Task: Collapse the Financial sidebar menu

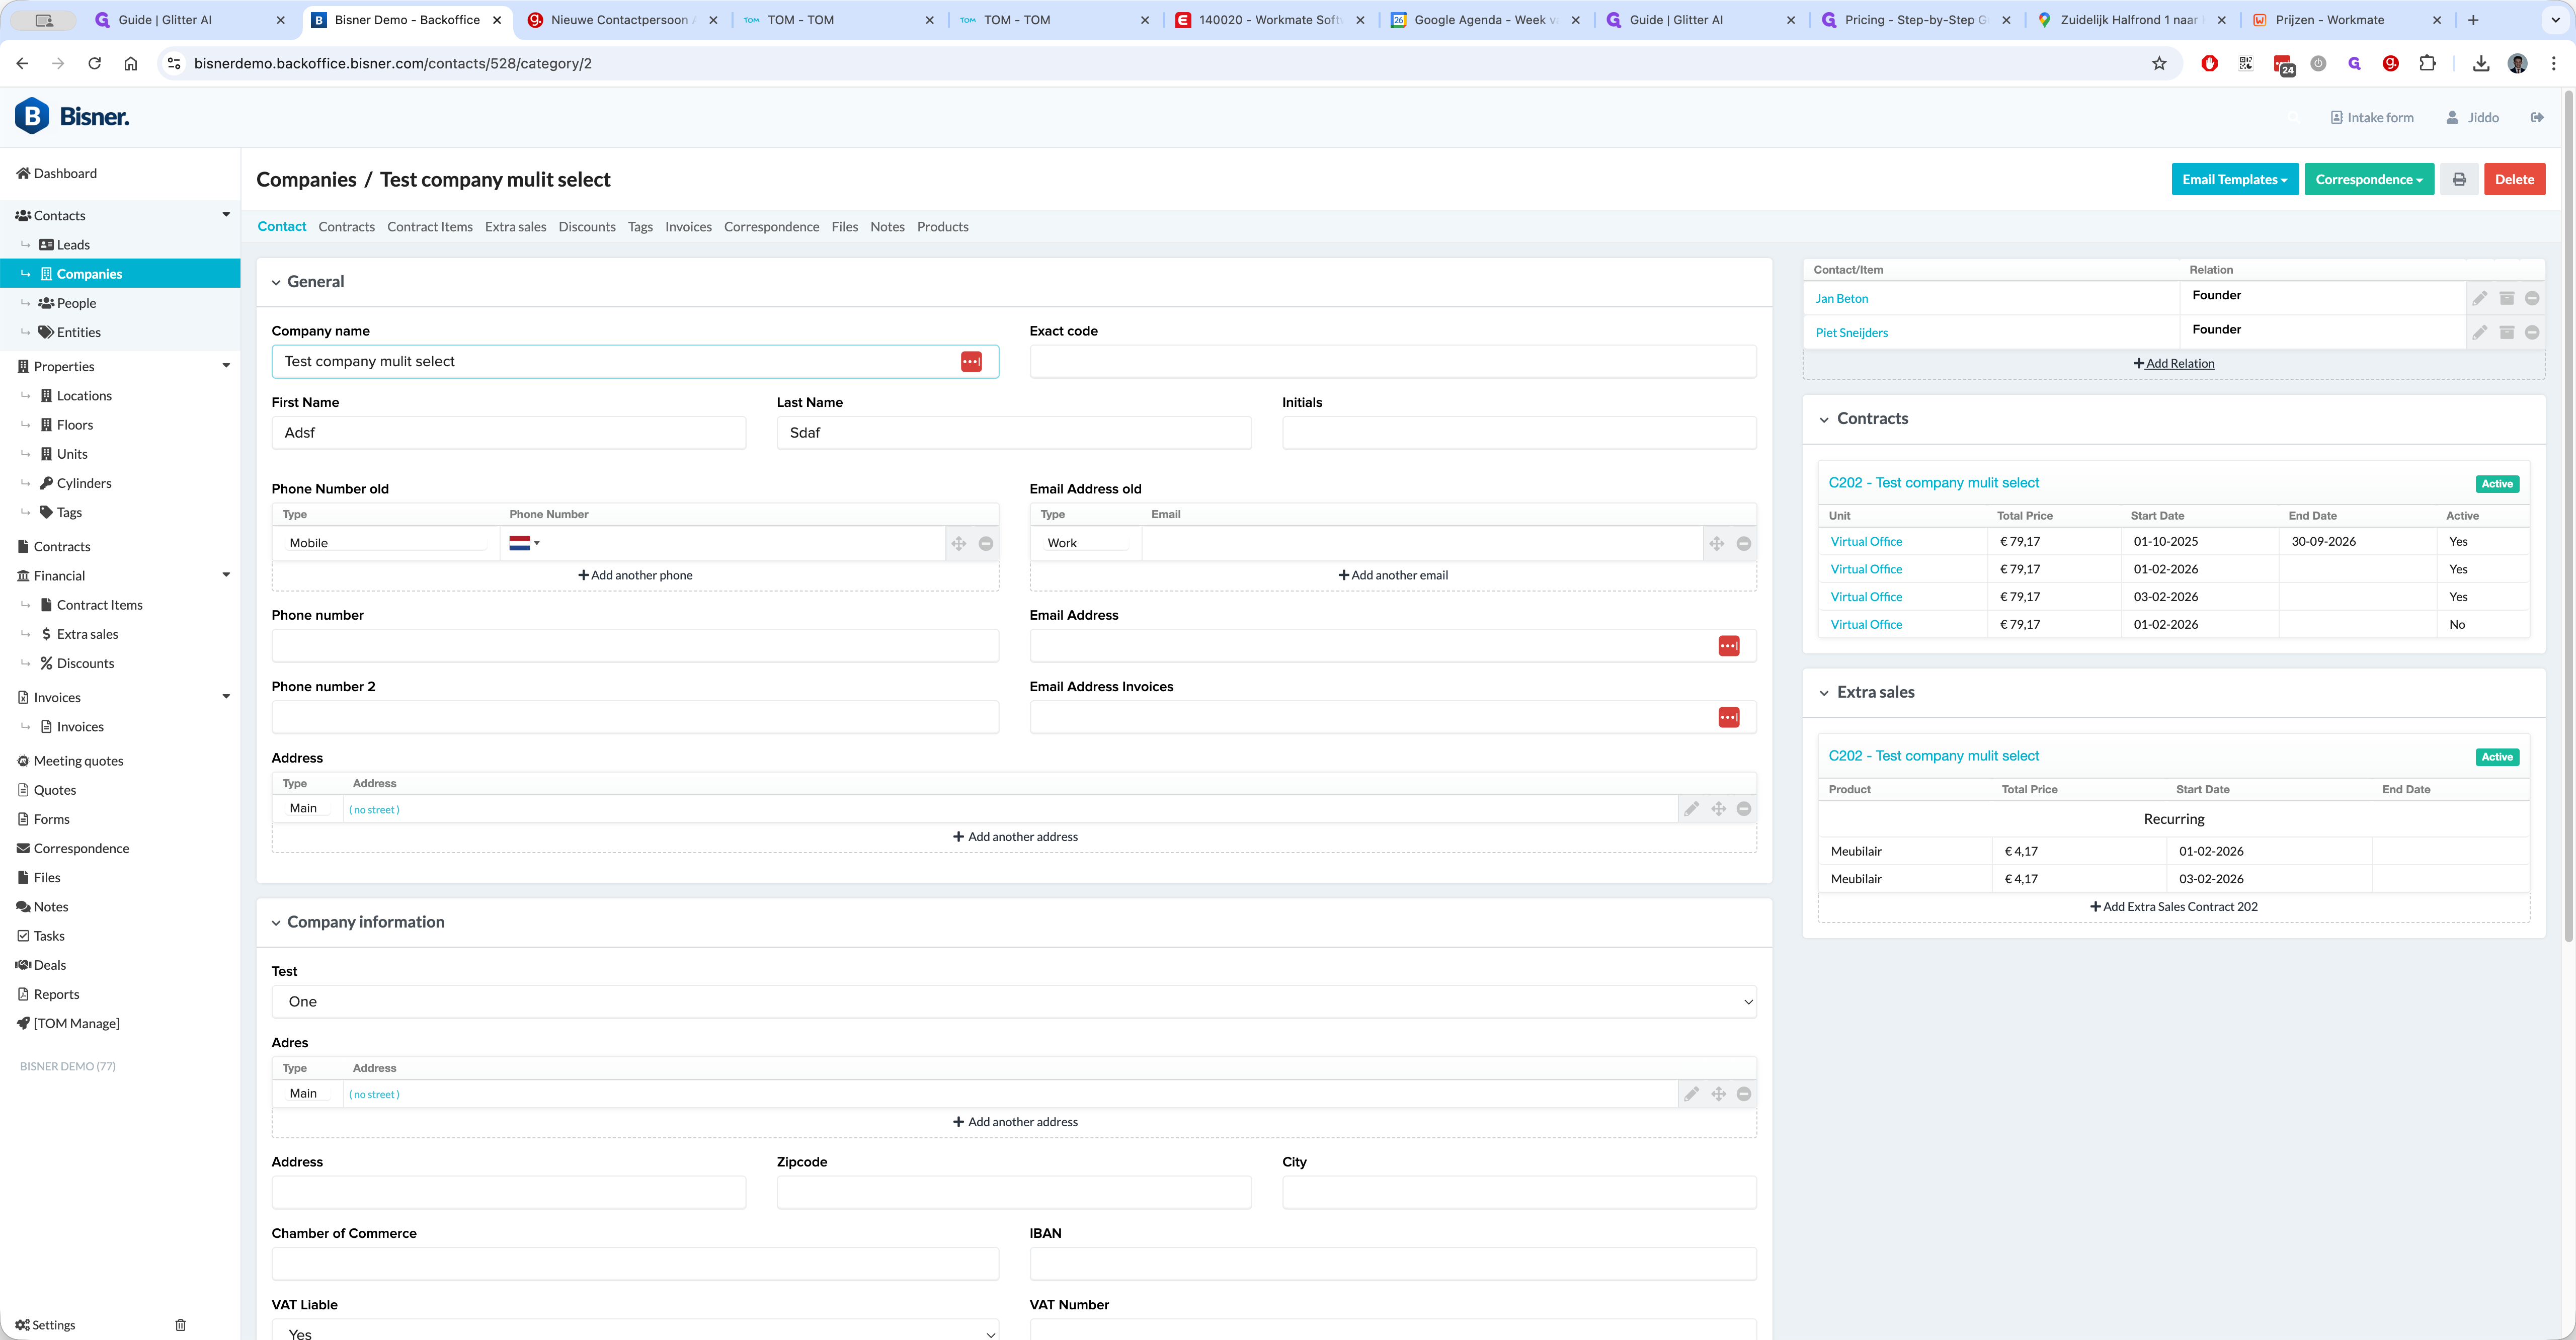Action: click(x=225, y=575)
